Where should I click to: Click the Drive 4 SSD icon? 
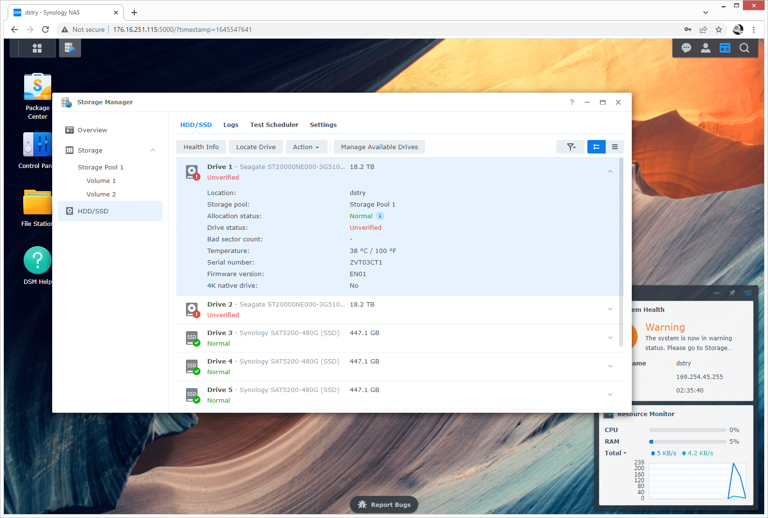[x=192, y=367]
